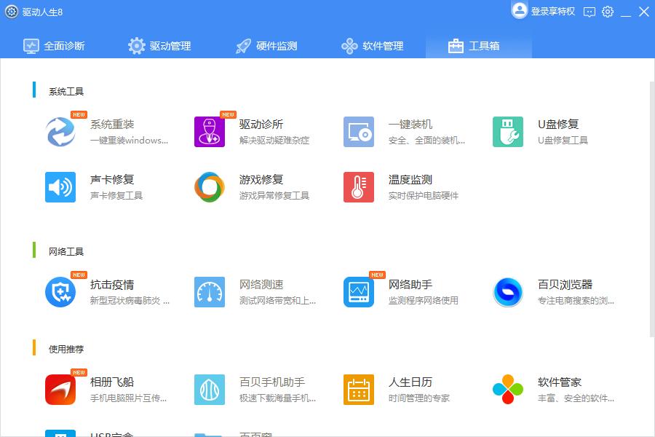Open the 软件管家 software manager icon

click(508, 390)
